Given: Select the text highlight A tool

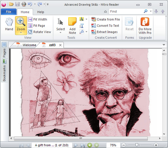Looking at the screenshot, I should click(x=82, y=19).
